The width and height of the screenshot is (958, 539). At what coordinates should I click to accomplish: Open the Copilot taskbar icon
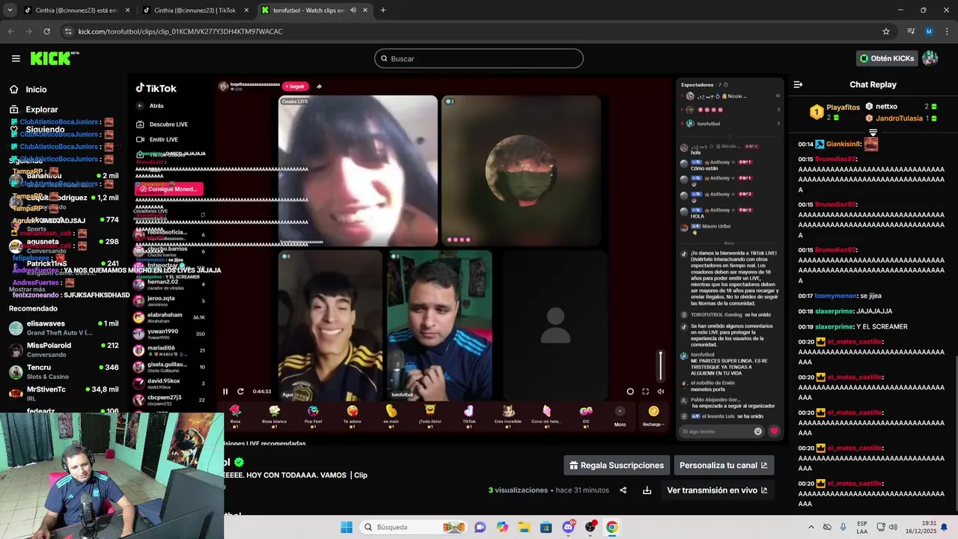[502, 527]
